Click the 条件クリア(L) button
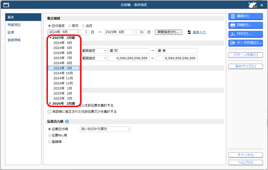 245,66
